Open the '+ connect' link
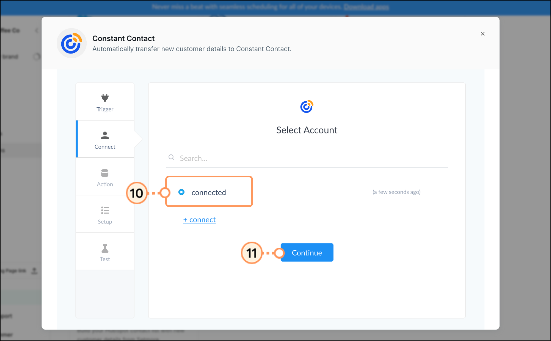The image size is (551, 341). 199,220
